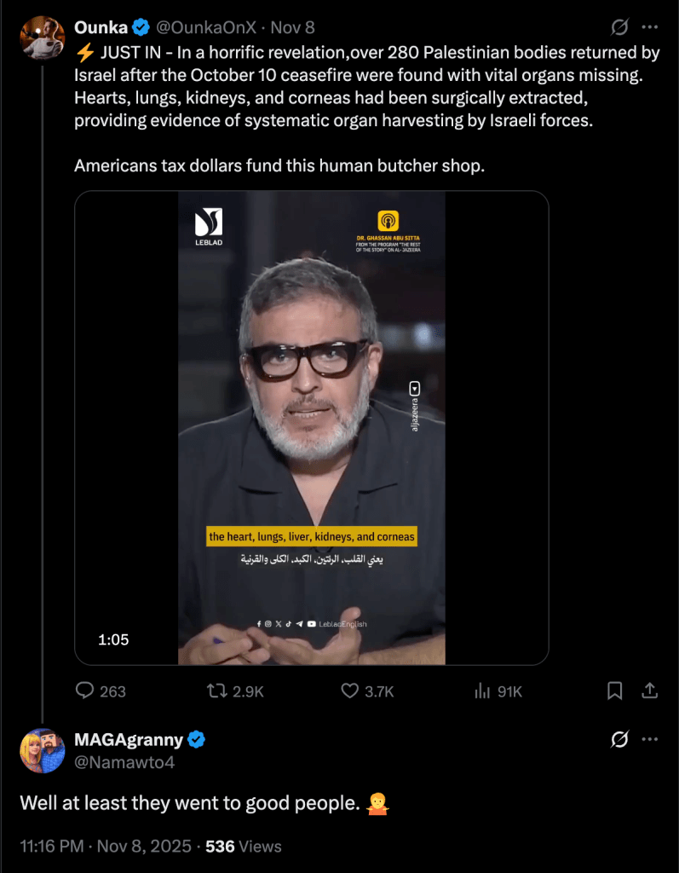
Task: Like the Ounka post with 3.7K likes
Action: point(350,691)
